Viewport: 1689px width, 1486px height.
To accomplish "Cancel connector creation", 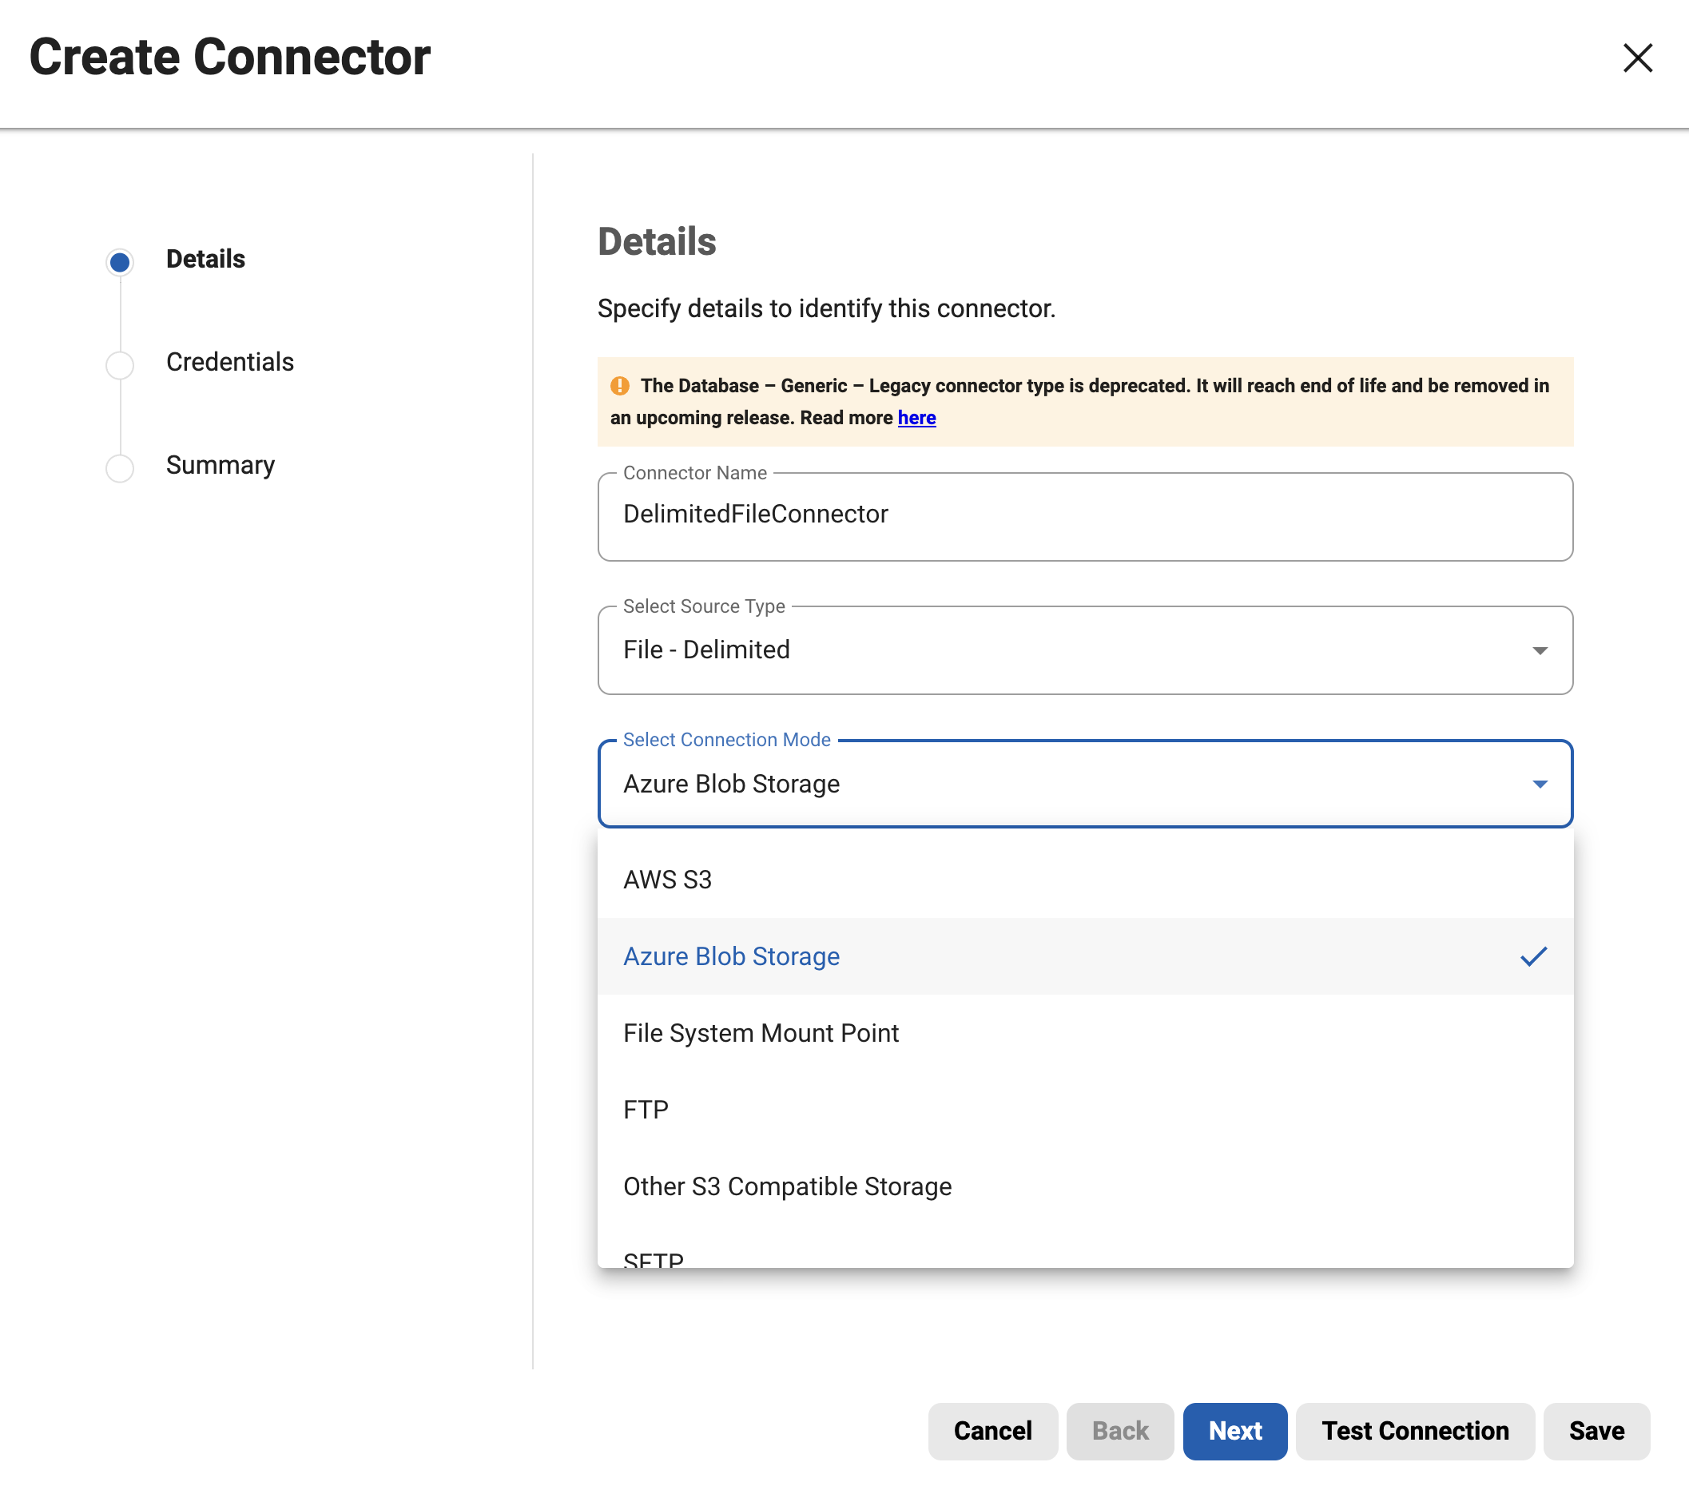I will [x=992, y=1431].
